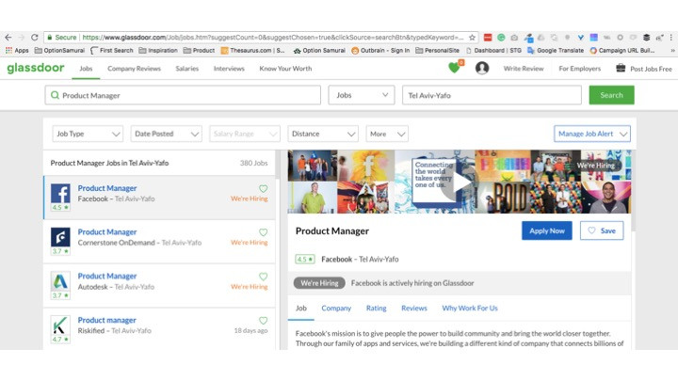Open the Chrome three-dot menu
The image size is (678, 381).
(671, 38)
